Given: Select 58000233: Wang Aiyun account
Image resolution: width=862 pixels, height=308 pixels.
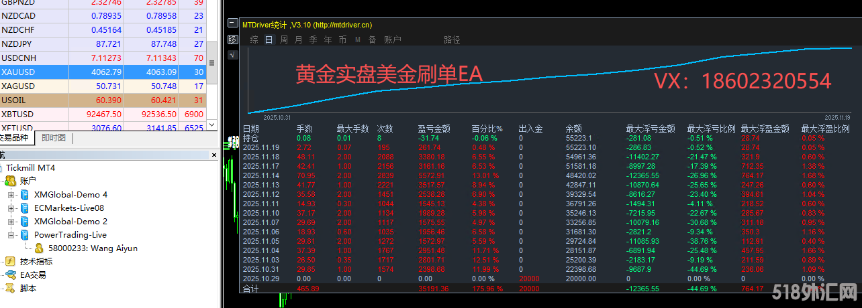Looking at the screenshot, I should tap(93, 248).
